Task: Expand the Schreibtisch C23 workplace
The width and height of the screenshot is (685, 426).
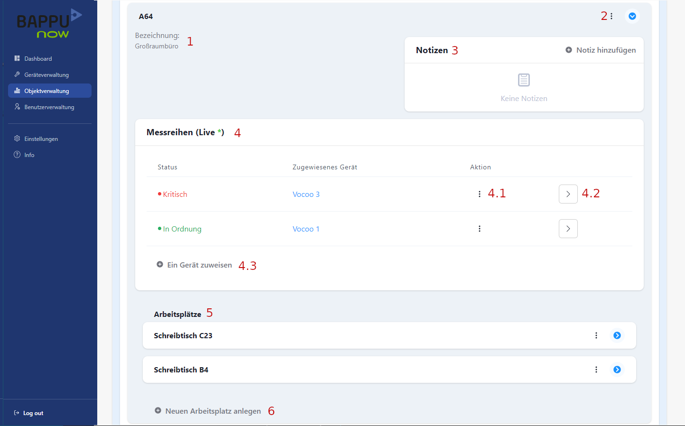Action: click(x=617, y=335)
